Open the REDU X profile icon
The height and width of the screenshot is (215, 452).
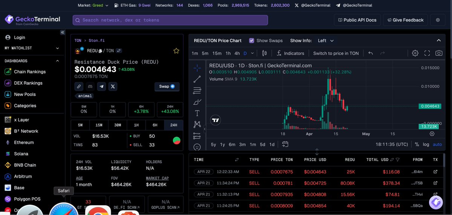[113, 87]
